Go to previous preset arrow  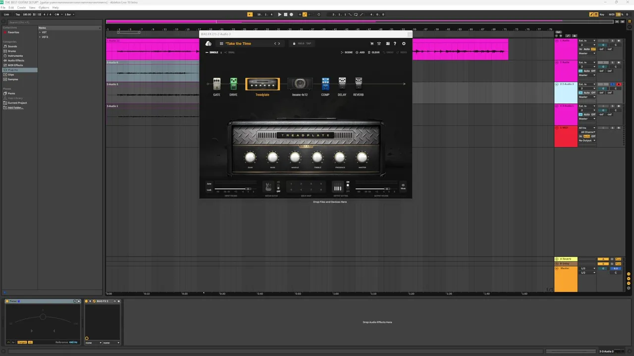click(275, 44)
